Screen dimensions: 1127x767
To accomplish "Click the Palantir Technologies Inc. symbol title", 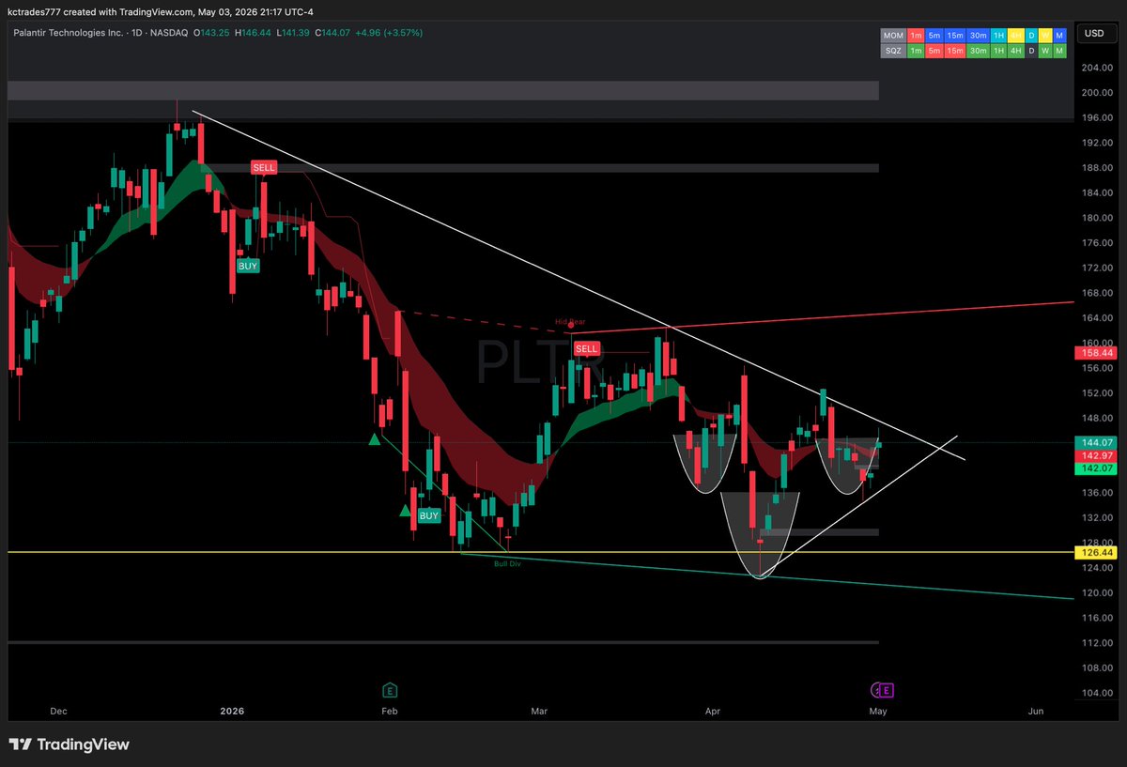I will (70, 33).
